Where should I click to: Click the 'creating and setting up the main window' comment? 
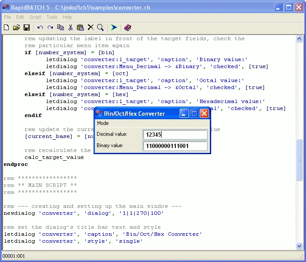click(x=93, y=206)
